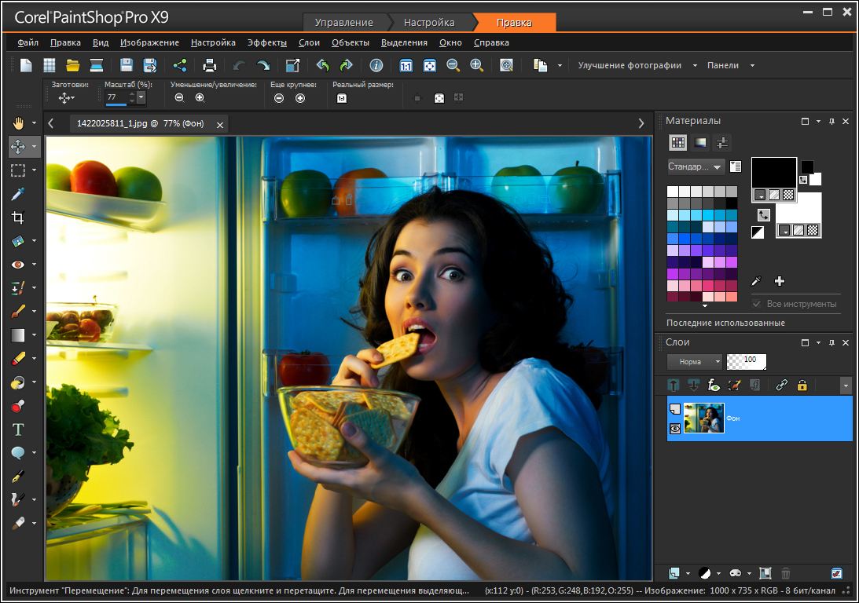Choose the Dropper eyedropper tool
Image resolution: width=859 pixels, height=603 pixels.
coord(17,194)
